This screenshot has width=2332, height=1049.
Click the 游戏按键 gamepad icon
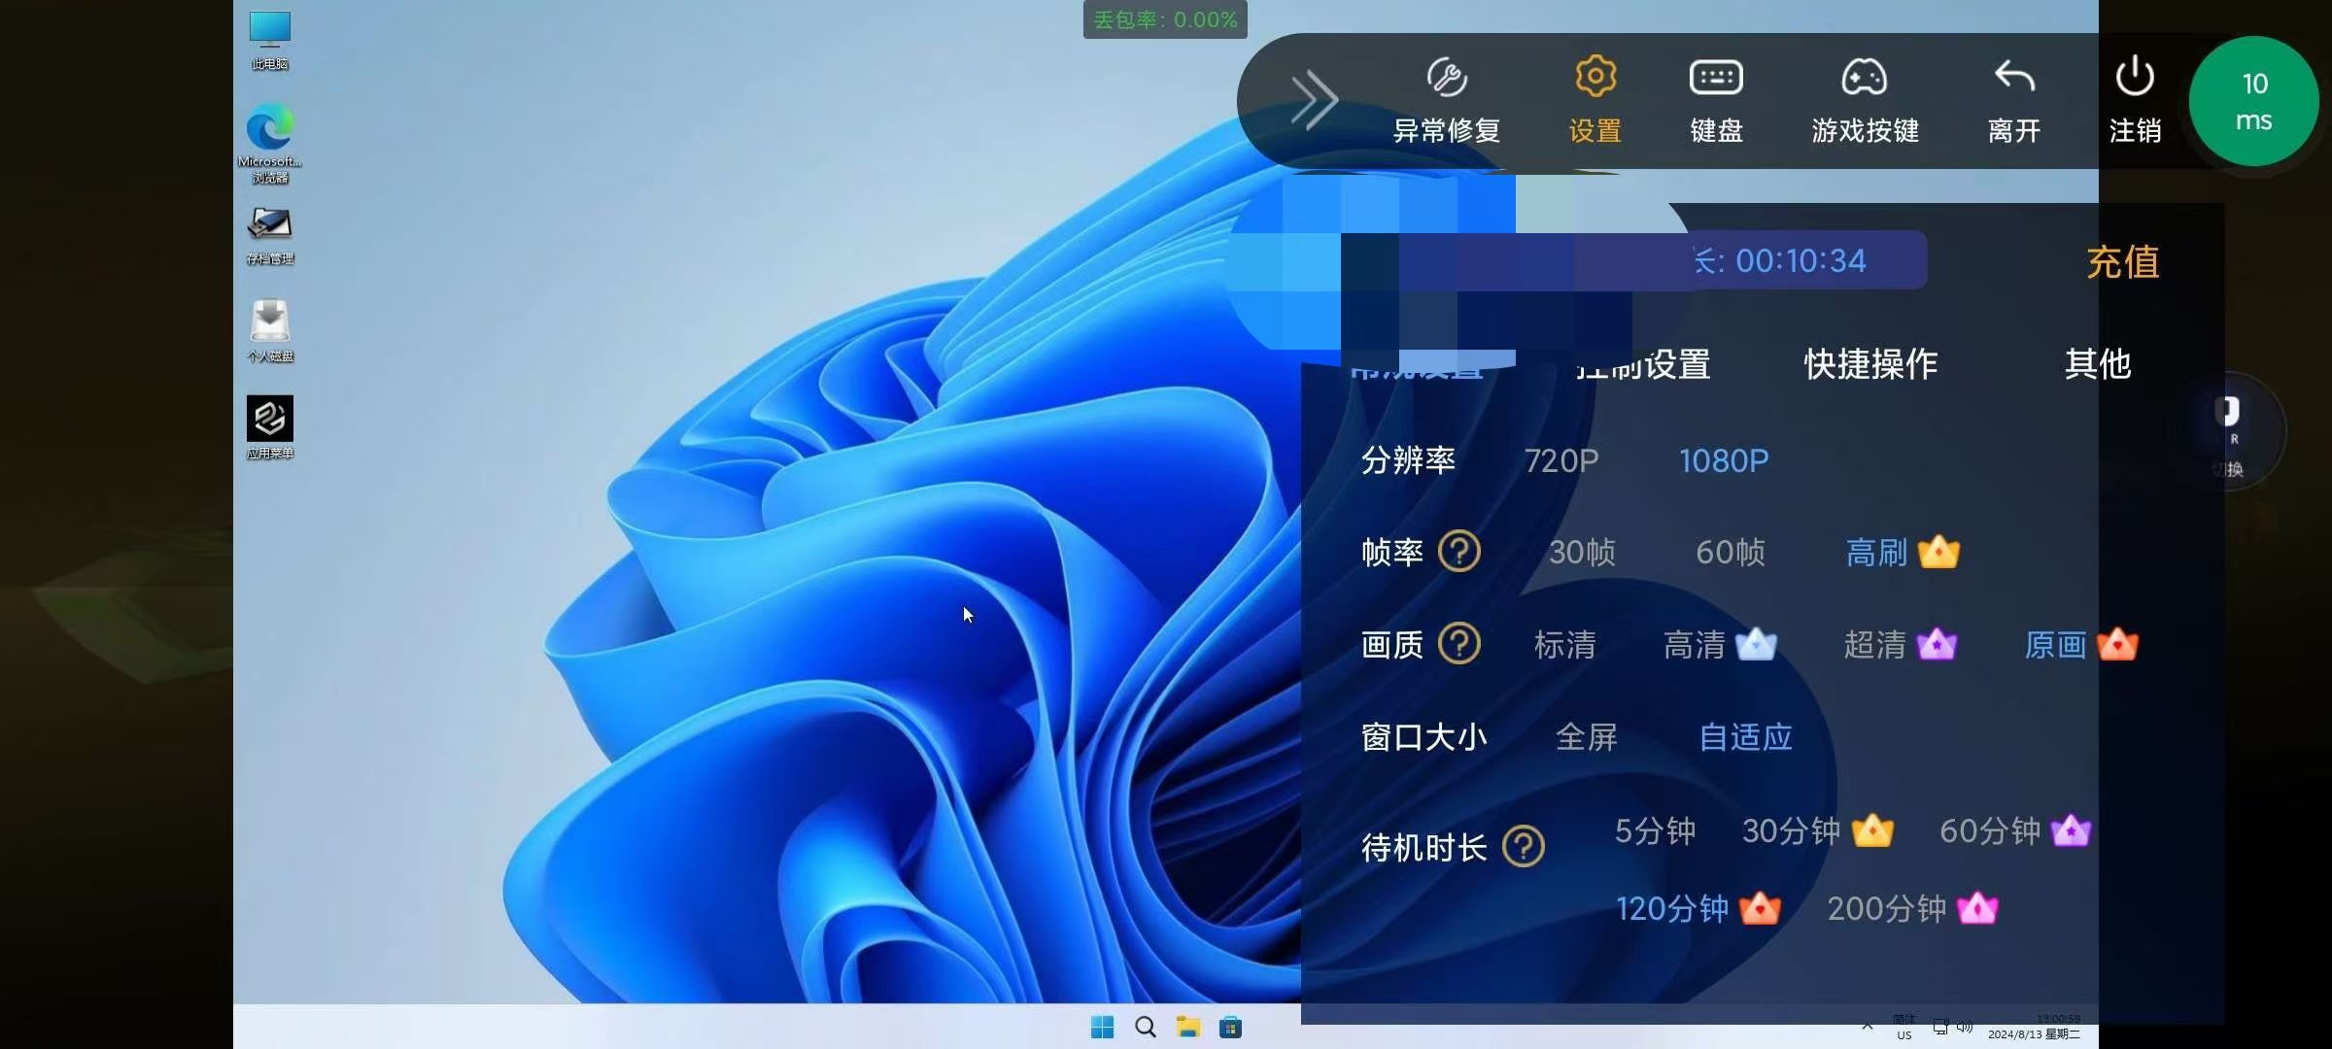[1864, 78]
